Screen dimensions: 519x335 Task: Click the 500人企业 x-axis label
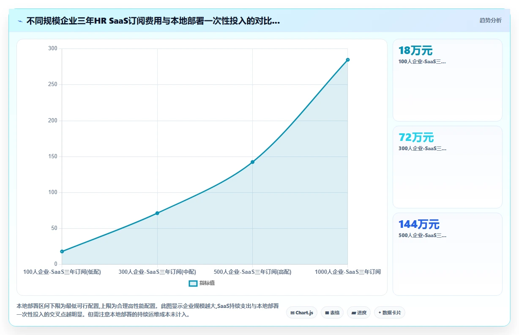pyautogui.click(x=252, y=272)
